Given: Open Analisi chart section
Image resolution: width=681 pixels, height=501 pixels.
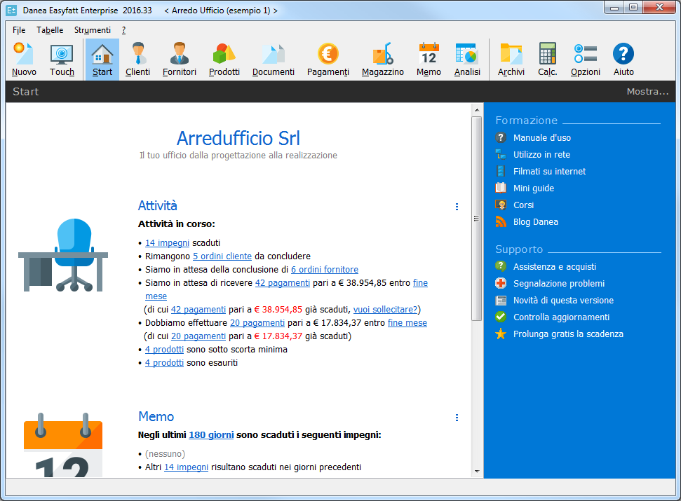Looking at the screenshot, I should [467, 60].
